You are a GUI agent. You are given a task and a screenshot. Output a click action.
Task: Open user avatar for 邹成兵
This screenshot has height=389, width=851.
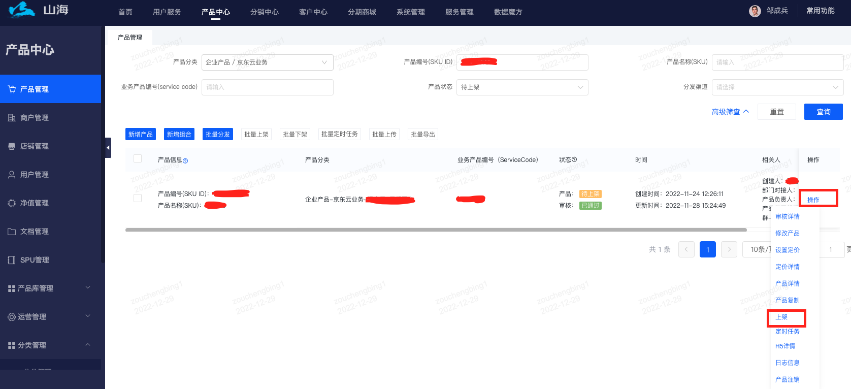coord(755,11)
